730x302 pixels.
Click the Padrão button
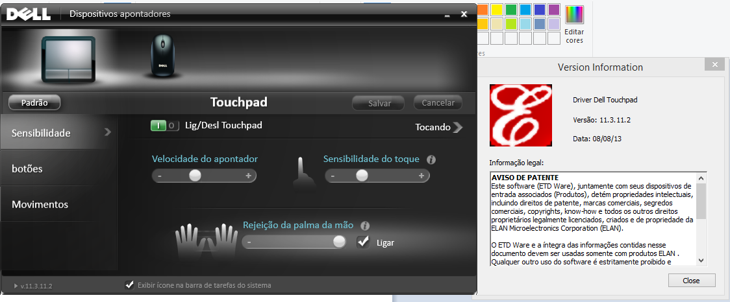pos(34,102)
